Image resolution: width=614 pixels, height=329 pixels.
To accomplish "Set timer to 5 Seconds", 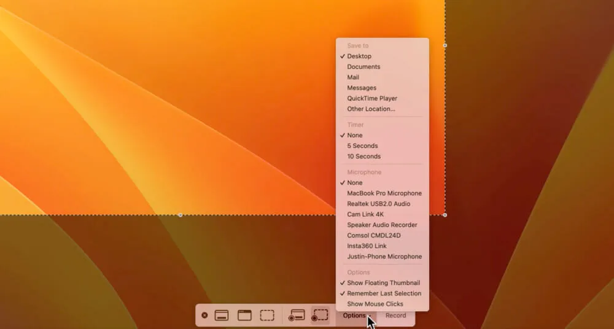I will [x=362, y=145].
